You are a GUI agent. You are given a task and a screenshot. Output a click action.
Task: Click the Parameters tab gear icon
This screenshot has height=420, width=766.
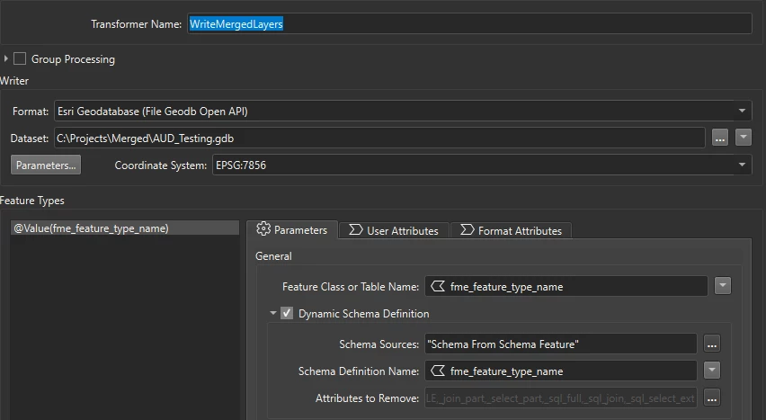point(263,228)
